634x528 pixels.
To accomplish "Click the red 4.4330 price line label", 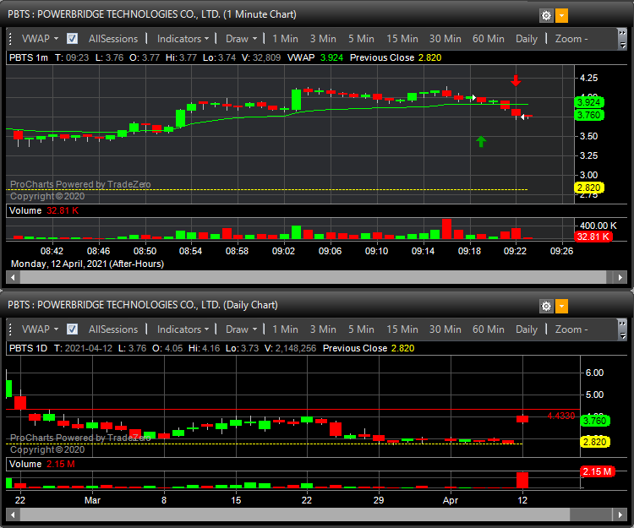I will [x=560, y=416].
